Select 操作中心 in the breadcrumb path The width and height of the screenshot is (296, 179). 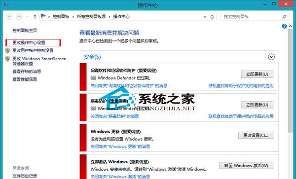click(x=121, y=17)
